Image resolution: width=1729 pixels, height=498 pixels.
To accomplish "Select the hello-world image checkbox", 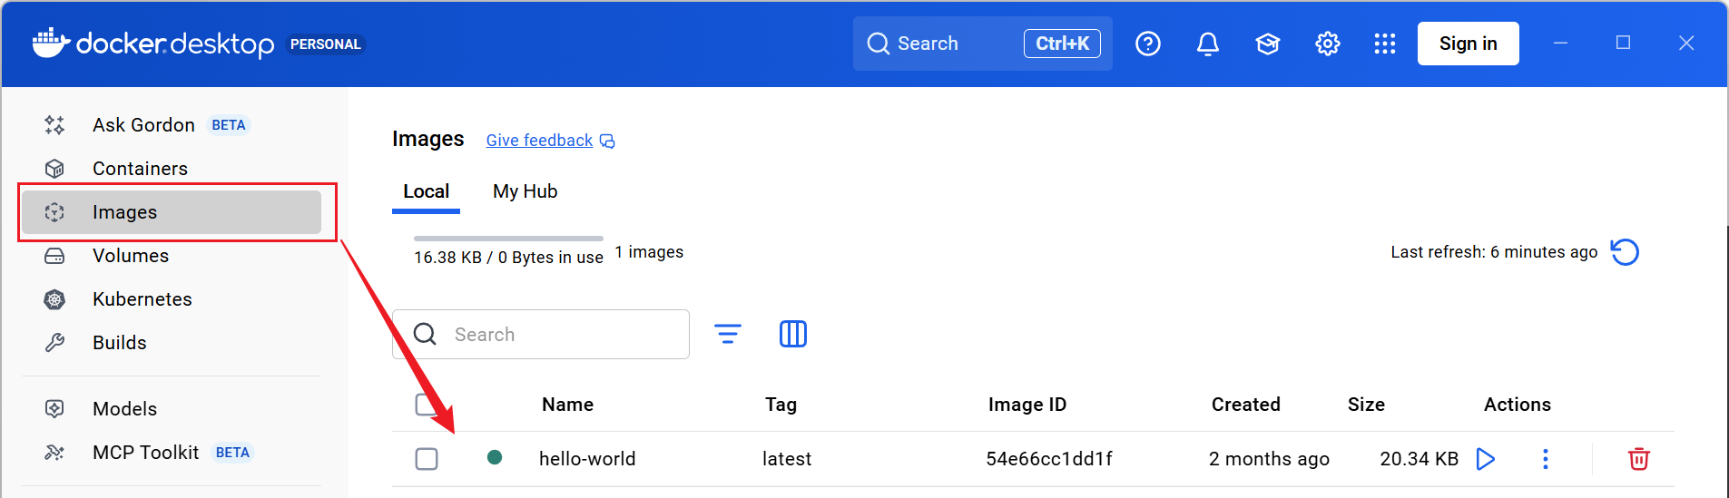I will [x=427, y=459].
